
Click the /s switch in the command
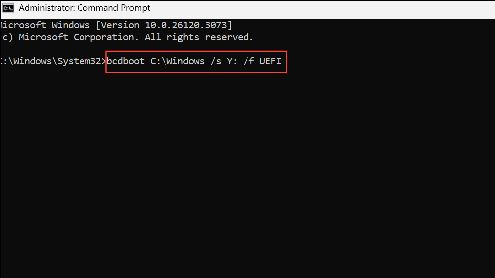(x=216, y=61)
